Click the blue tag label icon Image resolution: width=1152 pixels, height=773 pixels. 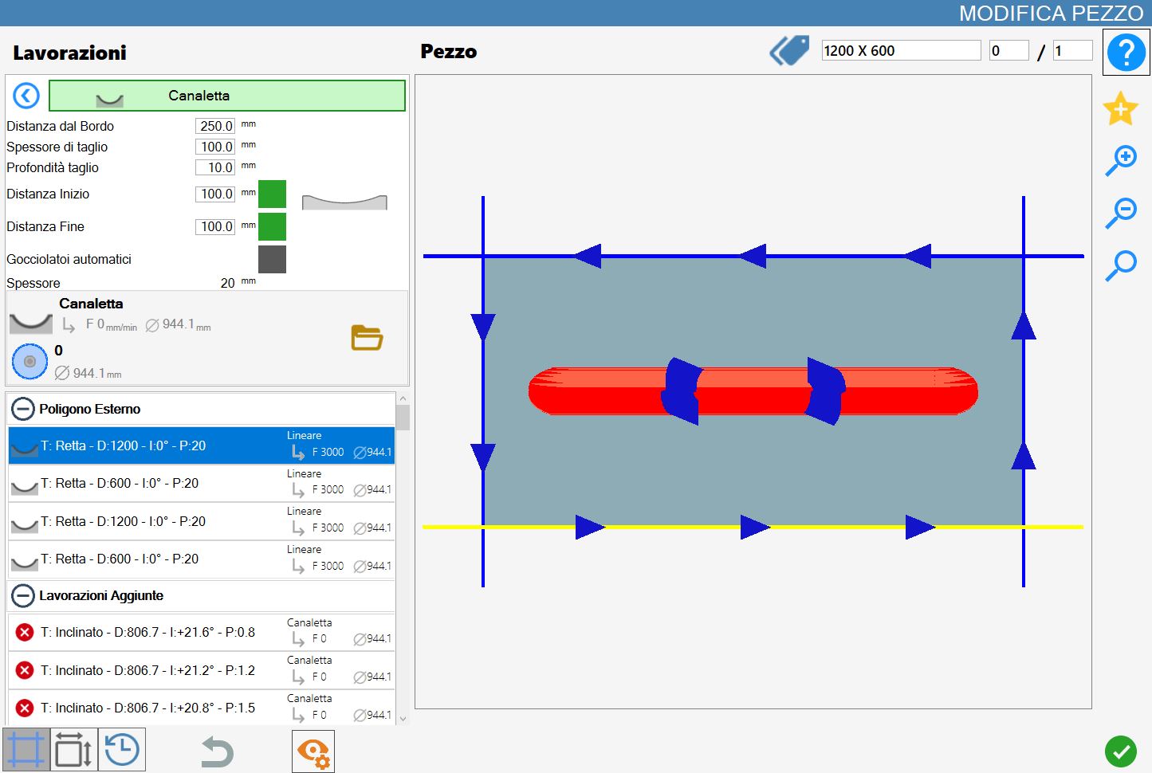[x=789, y=51]
